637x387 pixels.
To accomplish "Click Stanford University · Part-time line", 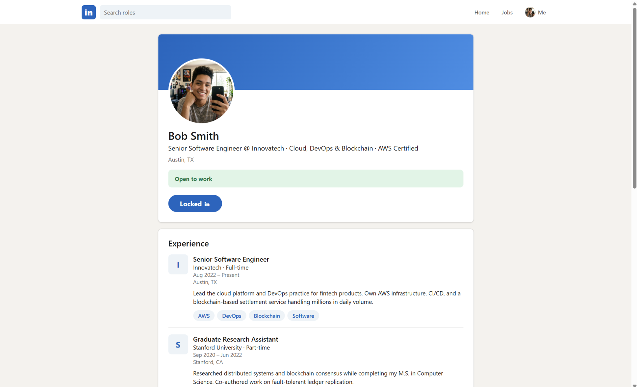I will pos(231,348).
